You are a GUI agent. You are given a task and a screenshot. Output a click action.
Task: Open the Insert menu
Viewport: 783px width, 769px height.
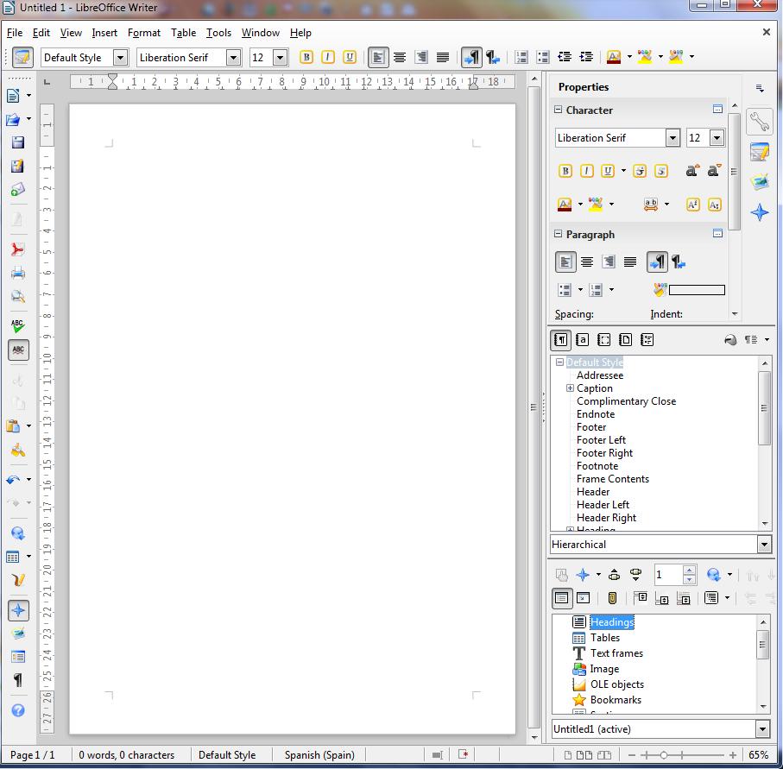coord(104,33)
